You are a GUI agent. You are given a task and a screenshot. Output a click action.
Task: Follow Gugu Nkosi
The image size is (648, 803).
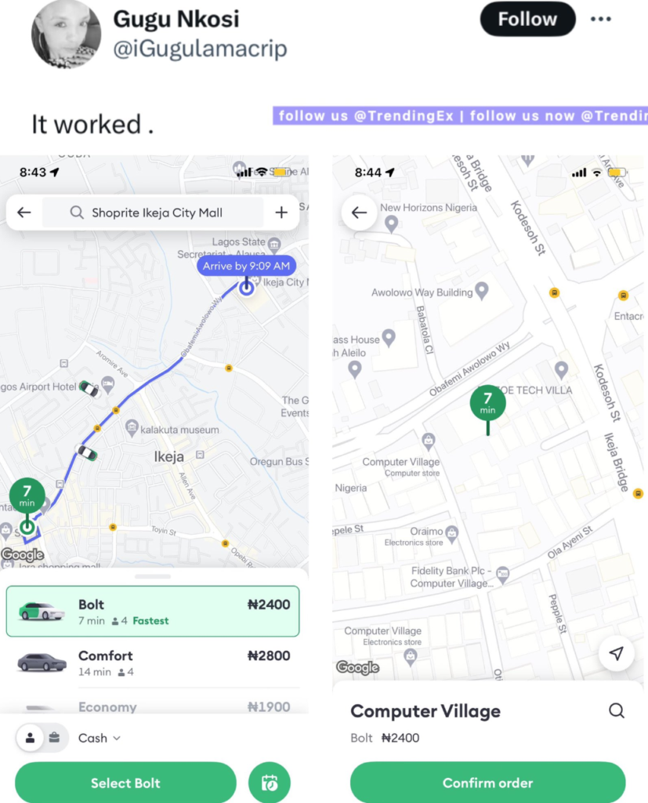527,19
